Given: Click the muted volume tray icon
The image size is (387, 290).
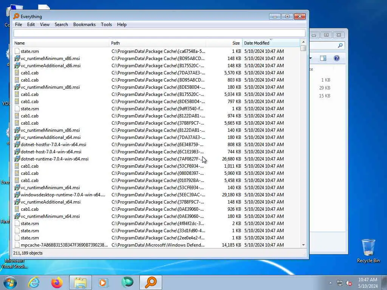Looking at the screenshot, I should pyautogui.click(x=349, y=283).
